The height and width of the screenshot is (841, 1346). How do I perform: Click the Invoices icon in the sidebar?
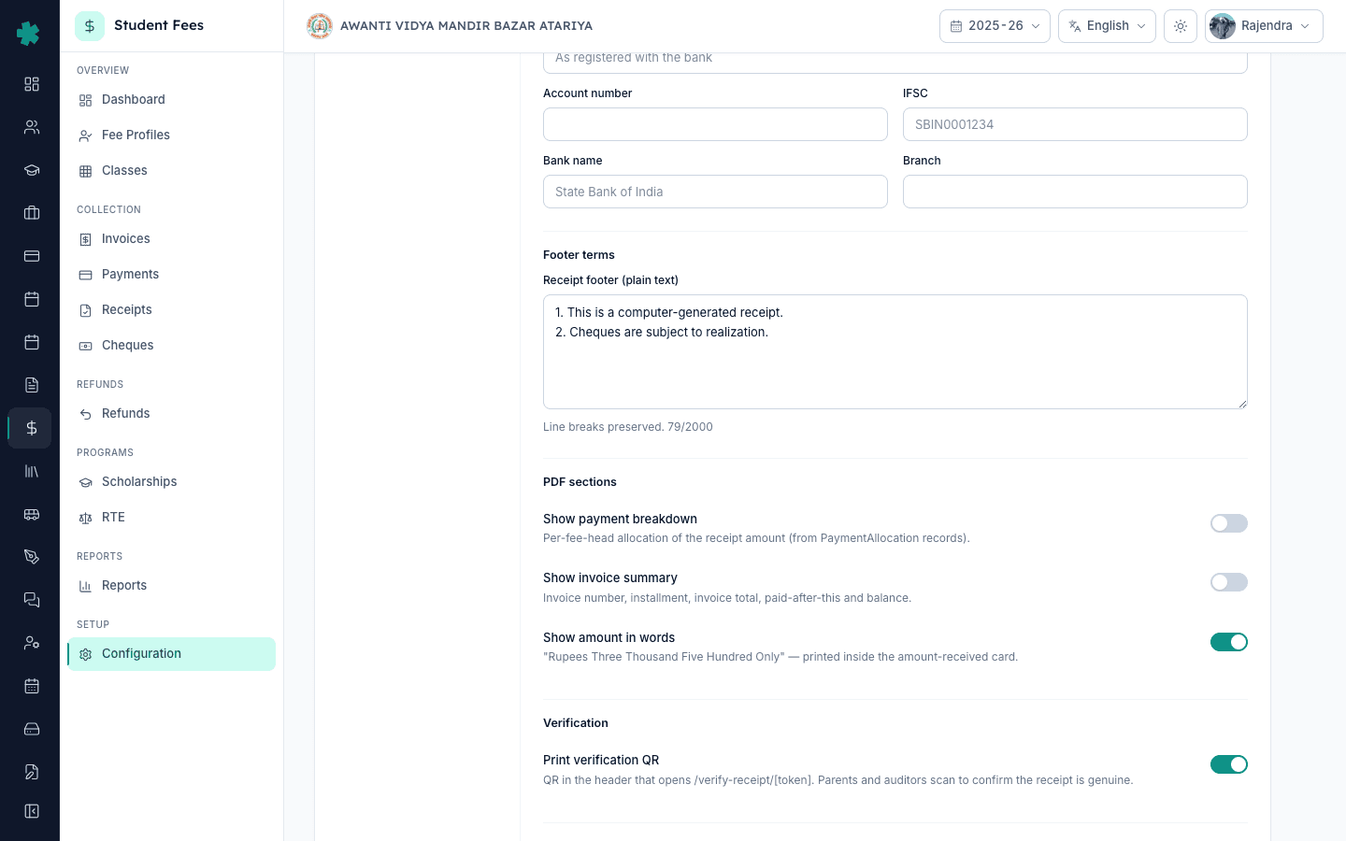pos(85,239)
